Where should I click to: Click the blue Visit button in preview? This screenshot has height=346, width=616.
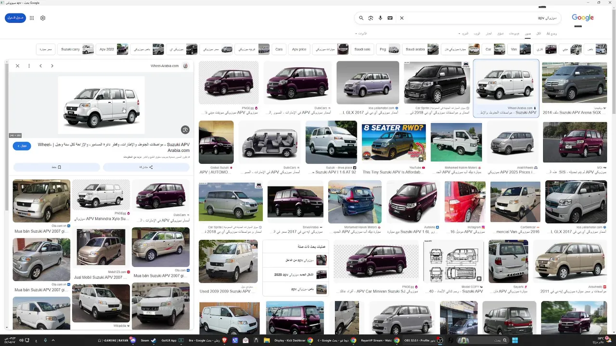pyautogui.click(x=22, y=146)
